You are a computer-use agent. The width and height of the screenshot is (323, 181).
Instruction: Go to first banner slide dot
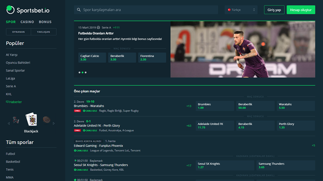79,72
